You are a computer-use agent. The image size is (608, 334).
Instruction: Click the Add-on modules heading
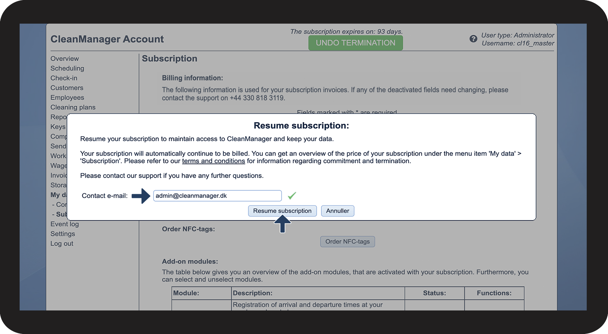tap(190, 261)
